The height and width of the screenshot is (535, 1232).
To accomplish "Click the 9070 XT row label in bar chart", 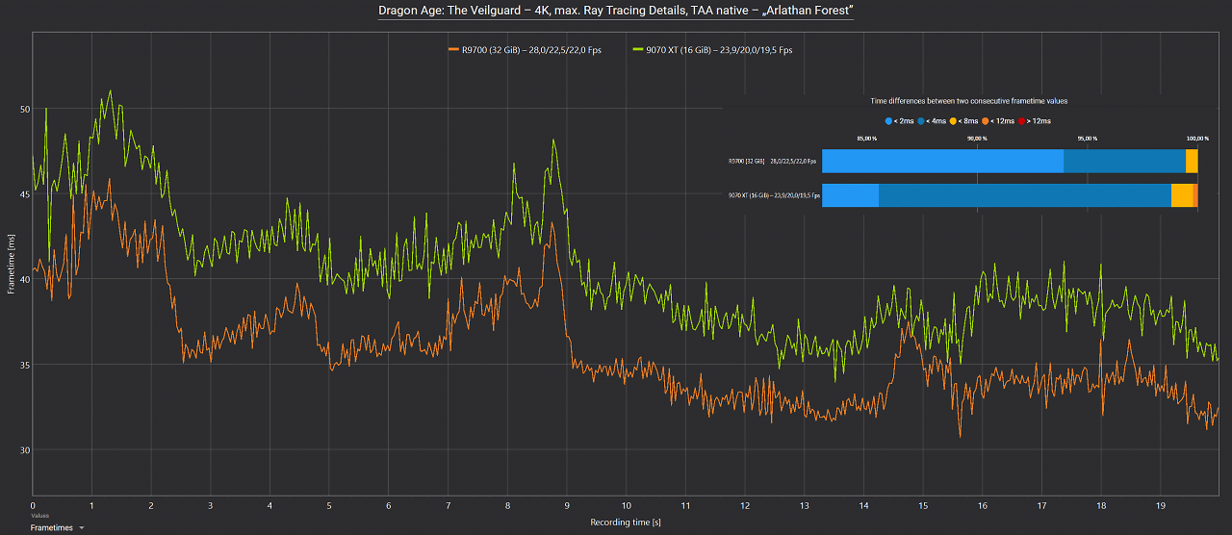I will click(773, 195).
